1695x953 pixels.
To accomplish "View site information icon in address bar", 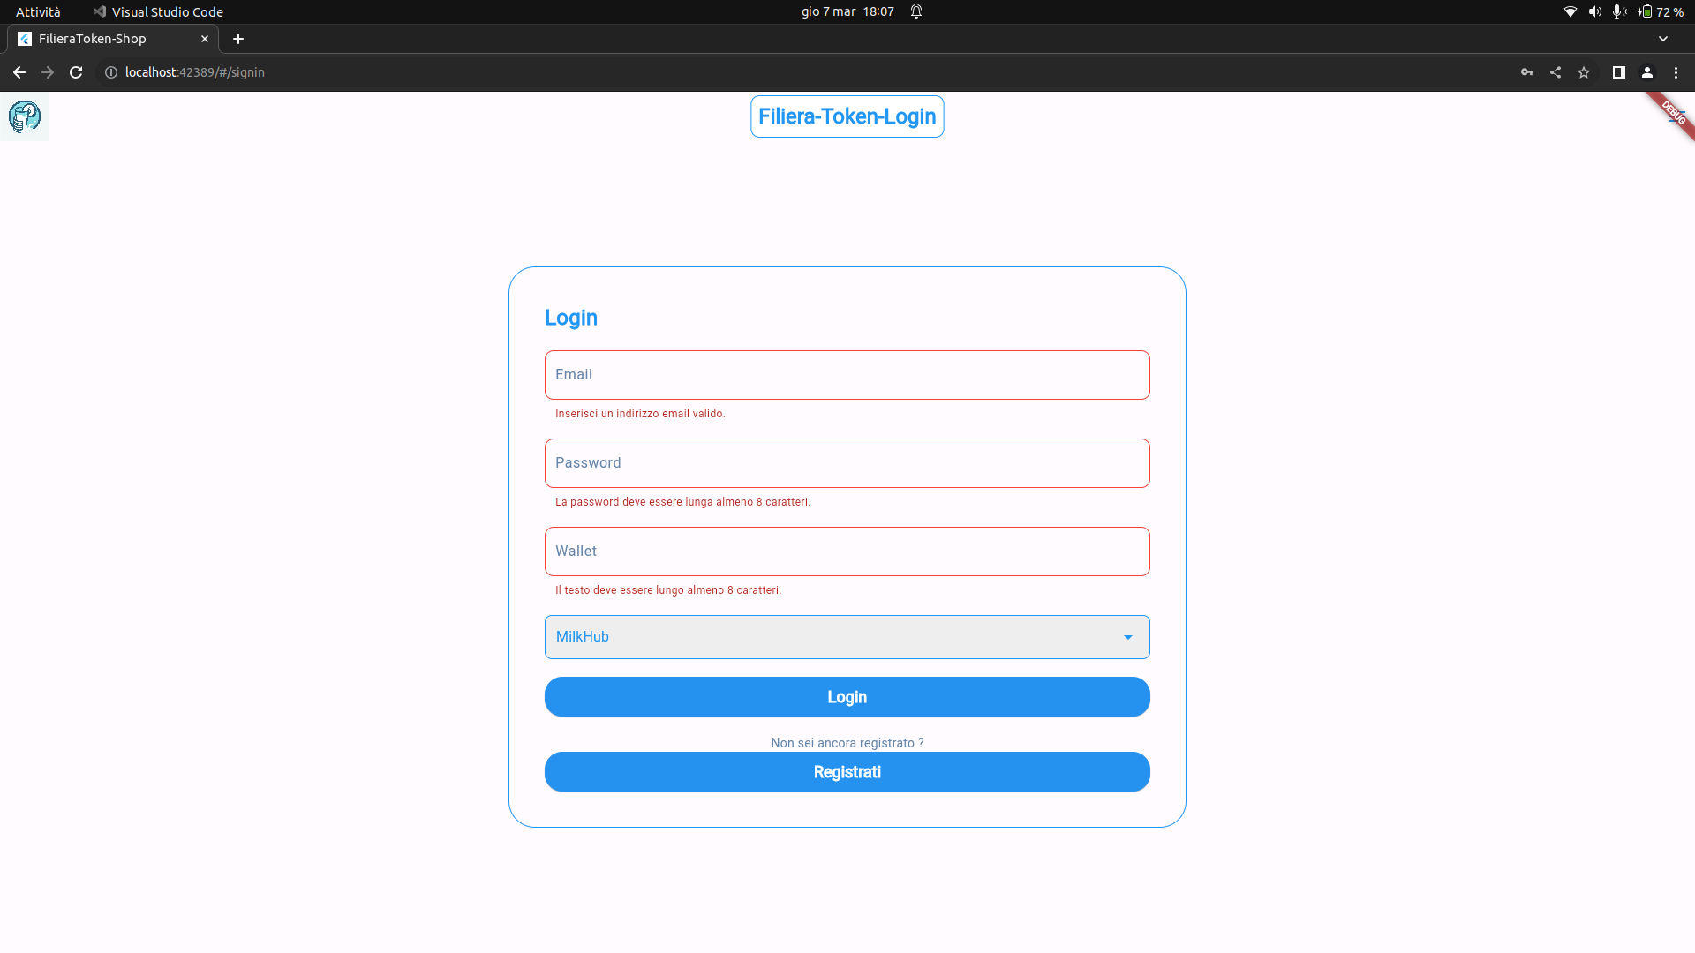I will (x=111, y=72).
